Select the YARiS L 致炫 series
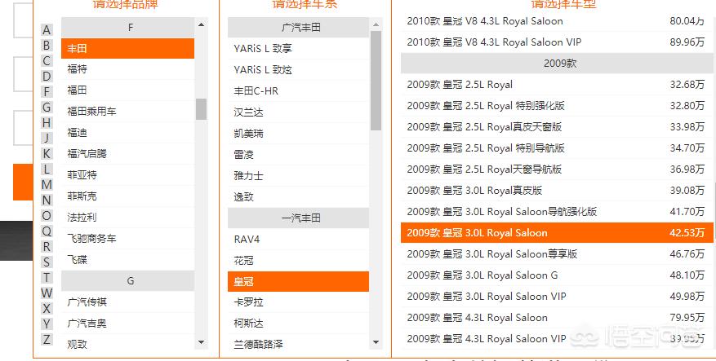The width and height of the screenshot is (716, 361). click(x=298, y=70)
